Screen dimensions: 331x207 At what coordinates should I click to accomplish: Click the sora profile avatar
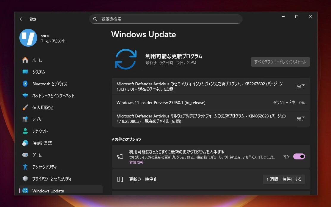click(x=28, y=38)
